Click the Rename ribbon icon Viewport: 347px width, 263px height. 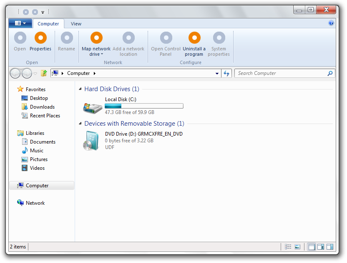click(x=67, y=38)
